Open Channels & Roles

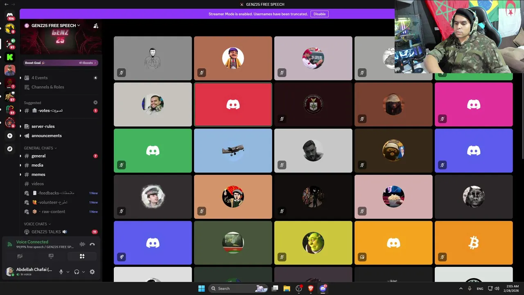61,87
